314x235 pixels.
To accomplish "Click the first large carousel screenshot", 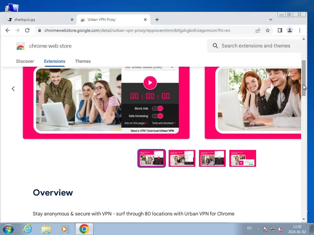I will (106, 103).
